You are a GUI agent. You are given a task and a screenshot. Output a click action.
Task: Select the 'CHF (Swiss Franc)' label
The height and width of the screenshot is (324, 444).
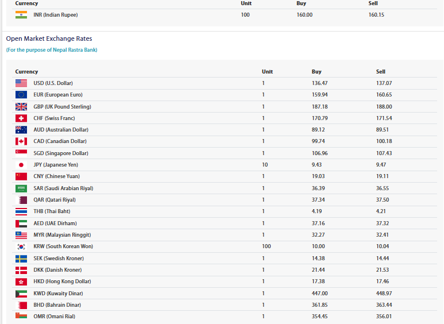(54, 118)
